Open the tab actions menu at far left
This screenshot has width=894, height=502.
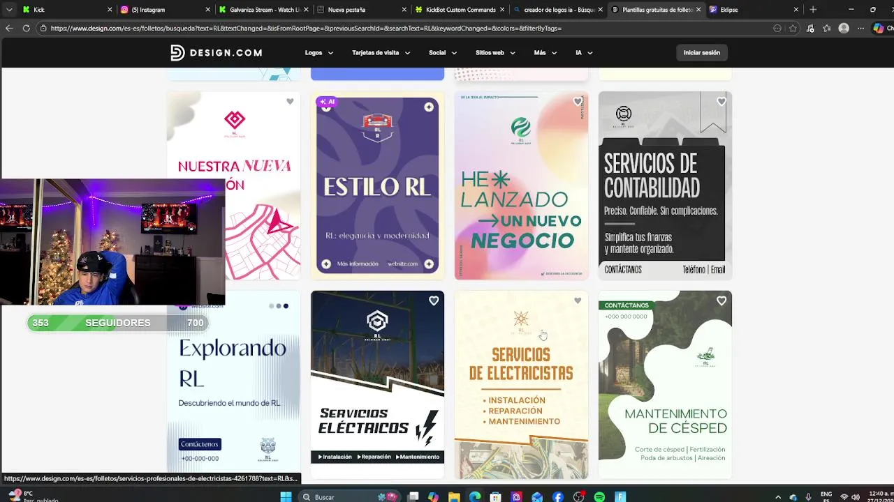point(8,10)
